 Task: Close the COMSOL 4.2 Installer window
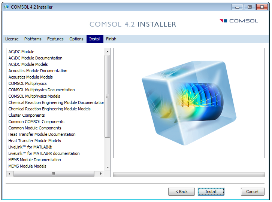262,7
